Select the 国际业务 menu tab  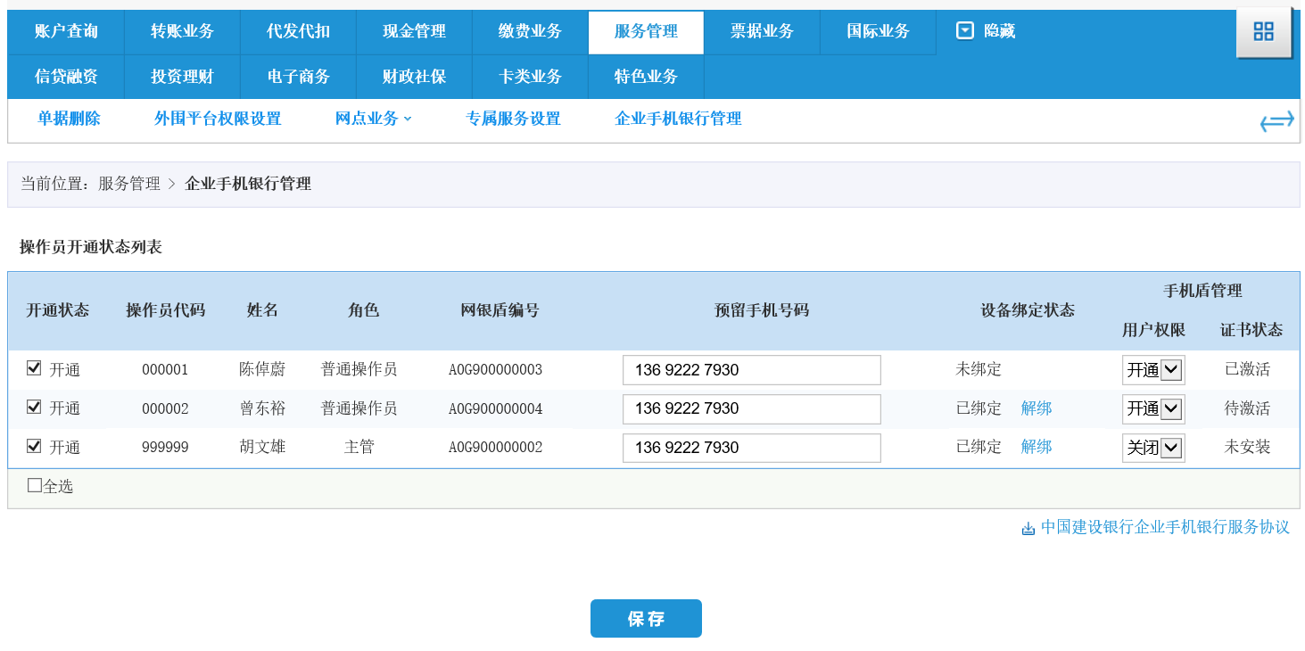pyautogui.click(x=877, y=32)
